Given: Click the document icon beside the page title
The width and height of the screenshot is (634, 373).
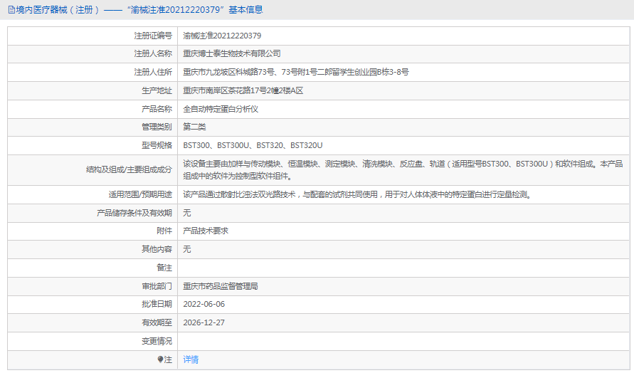Looking at the screenshot, I should point(11,10).
